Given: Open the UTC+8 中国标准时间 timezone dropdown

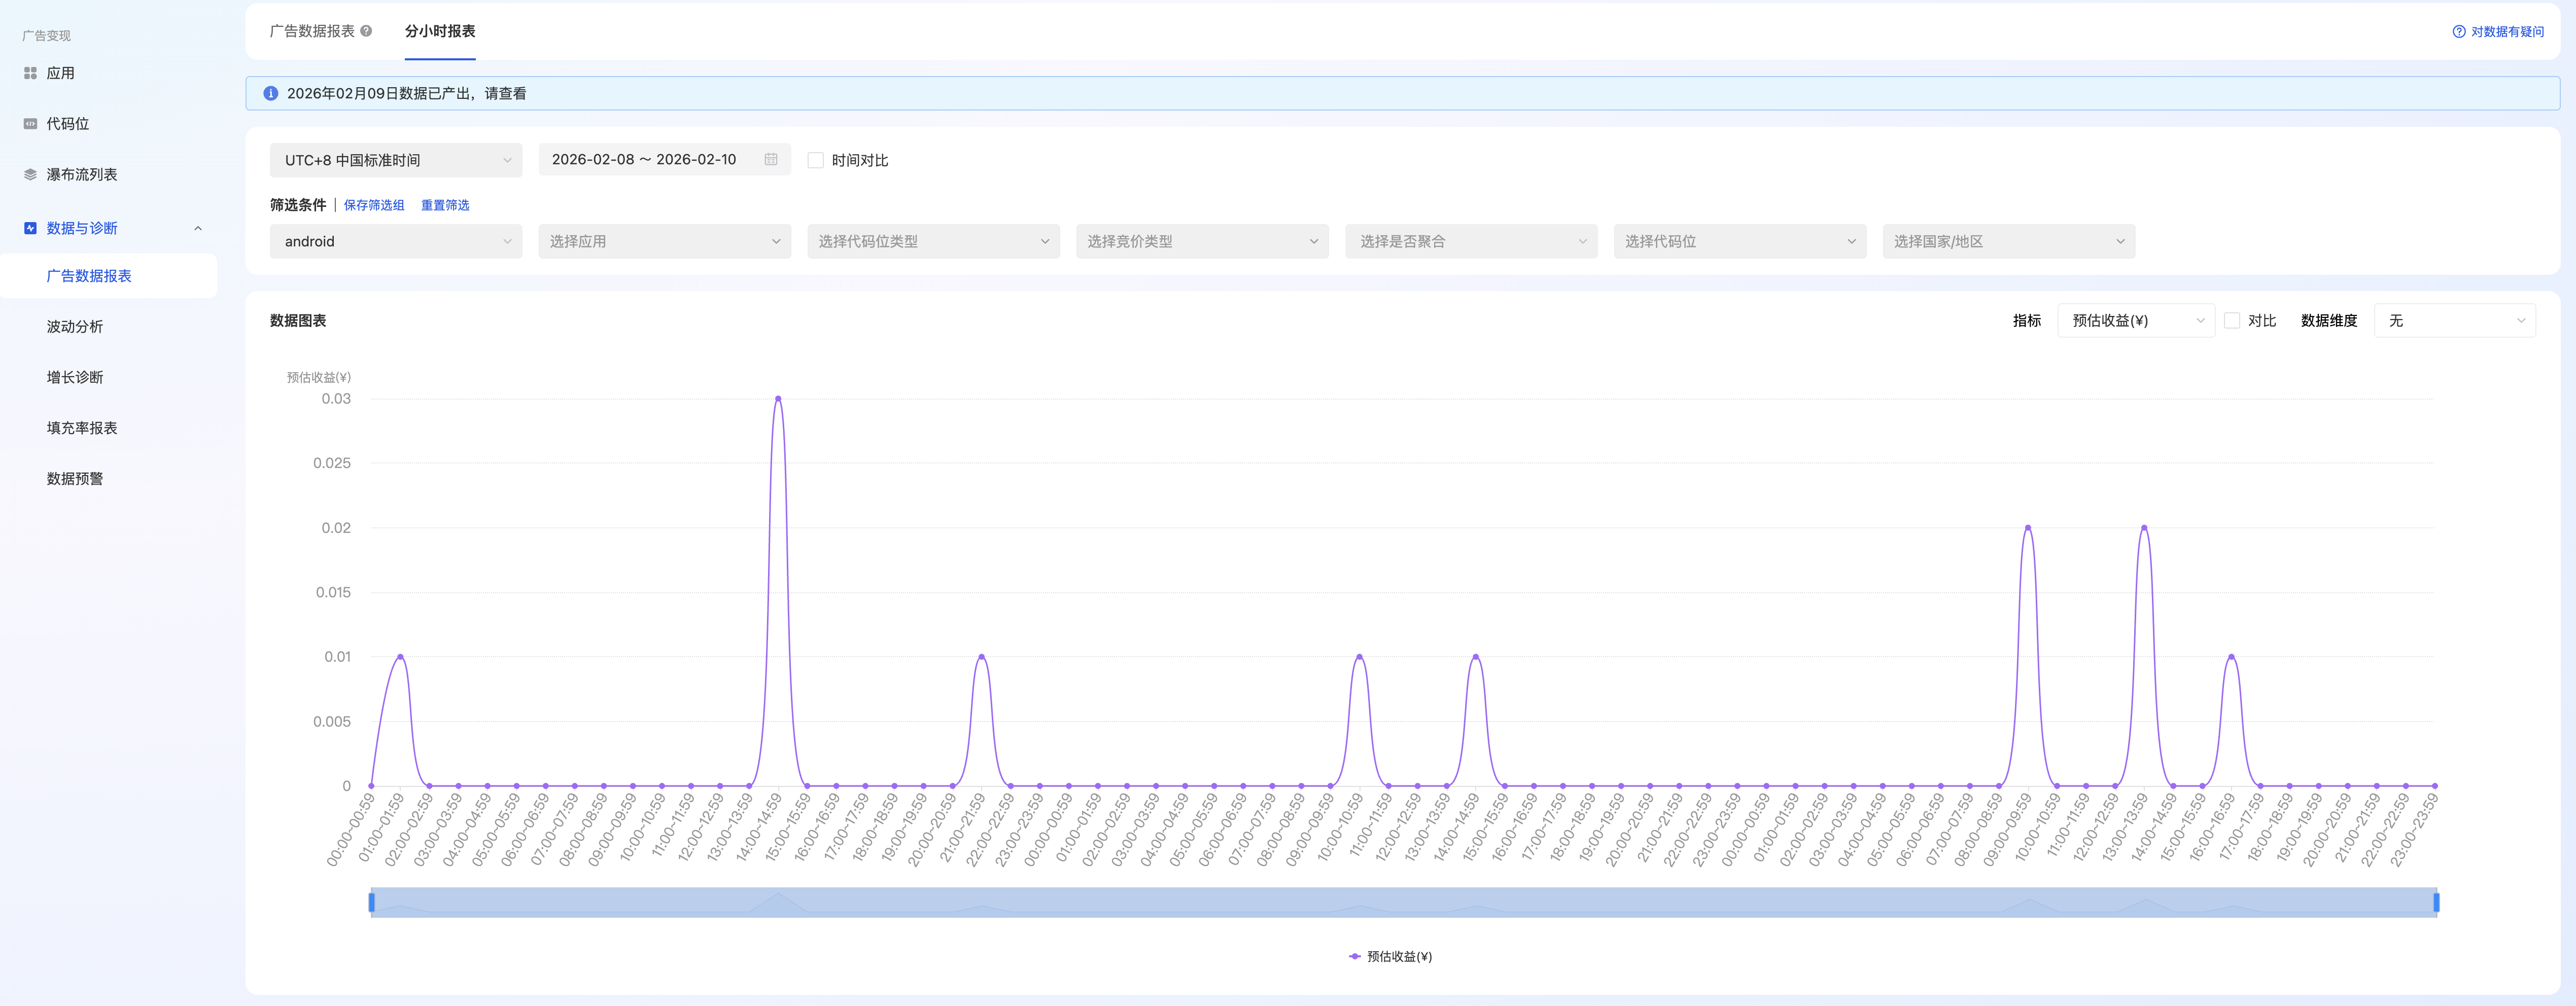Looking at the screenshot, I should [x=395, y=160].
